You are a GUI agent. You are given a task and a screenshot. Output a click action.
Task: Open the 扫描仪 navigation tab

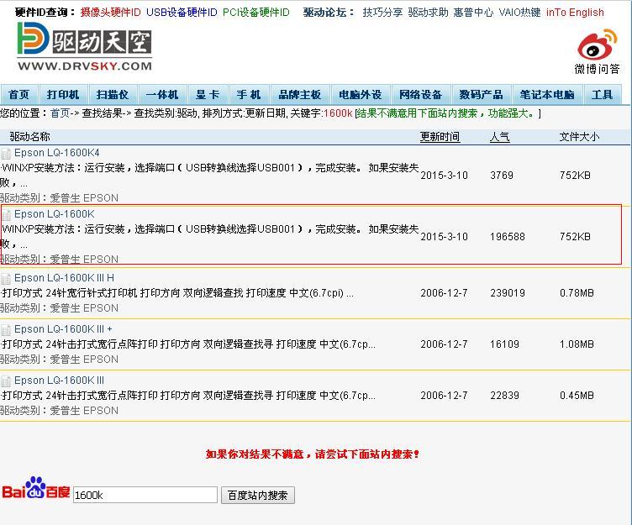[113, 95]
